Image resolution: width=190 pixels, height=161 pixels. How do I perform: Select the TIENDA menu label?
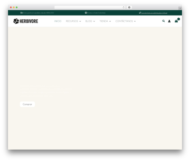[x=104, y=21]
